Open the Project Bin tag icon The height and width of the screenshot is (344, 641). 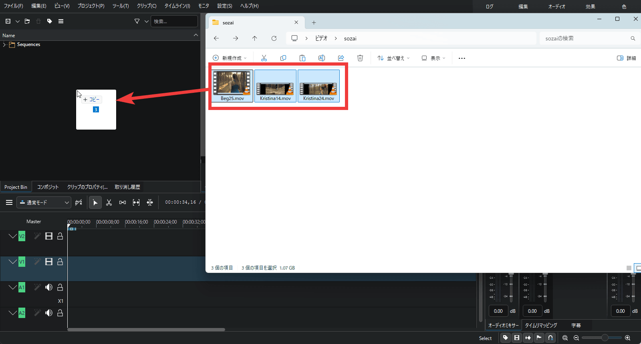(x=50, y=21)
